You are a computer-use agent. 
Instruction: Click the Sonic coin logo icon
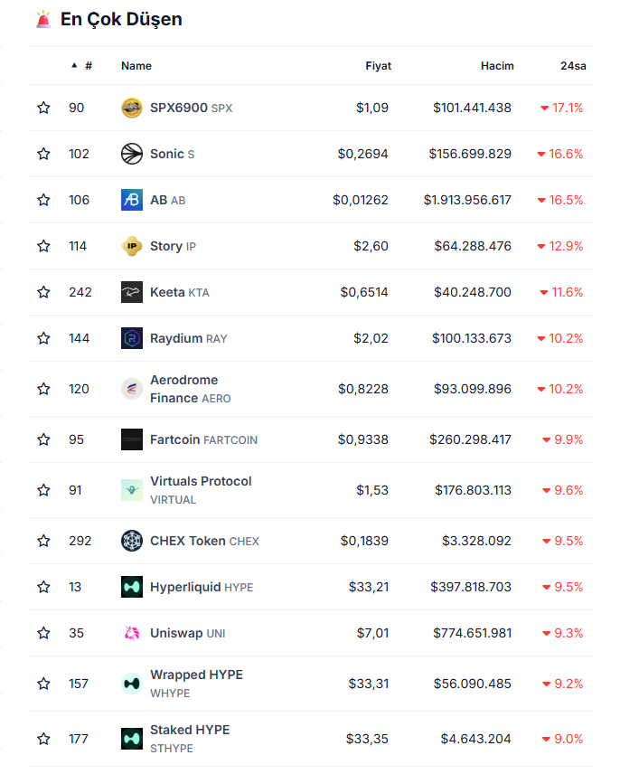pos(132,154)
